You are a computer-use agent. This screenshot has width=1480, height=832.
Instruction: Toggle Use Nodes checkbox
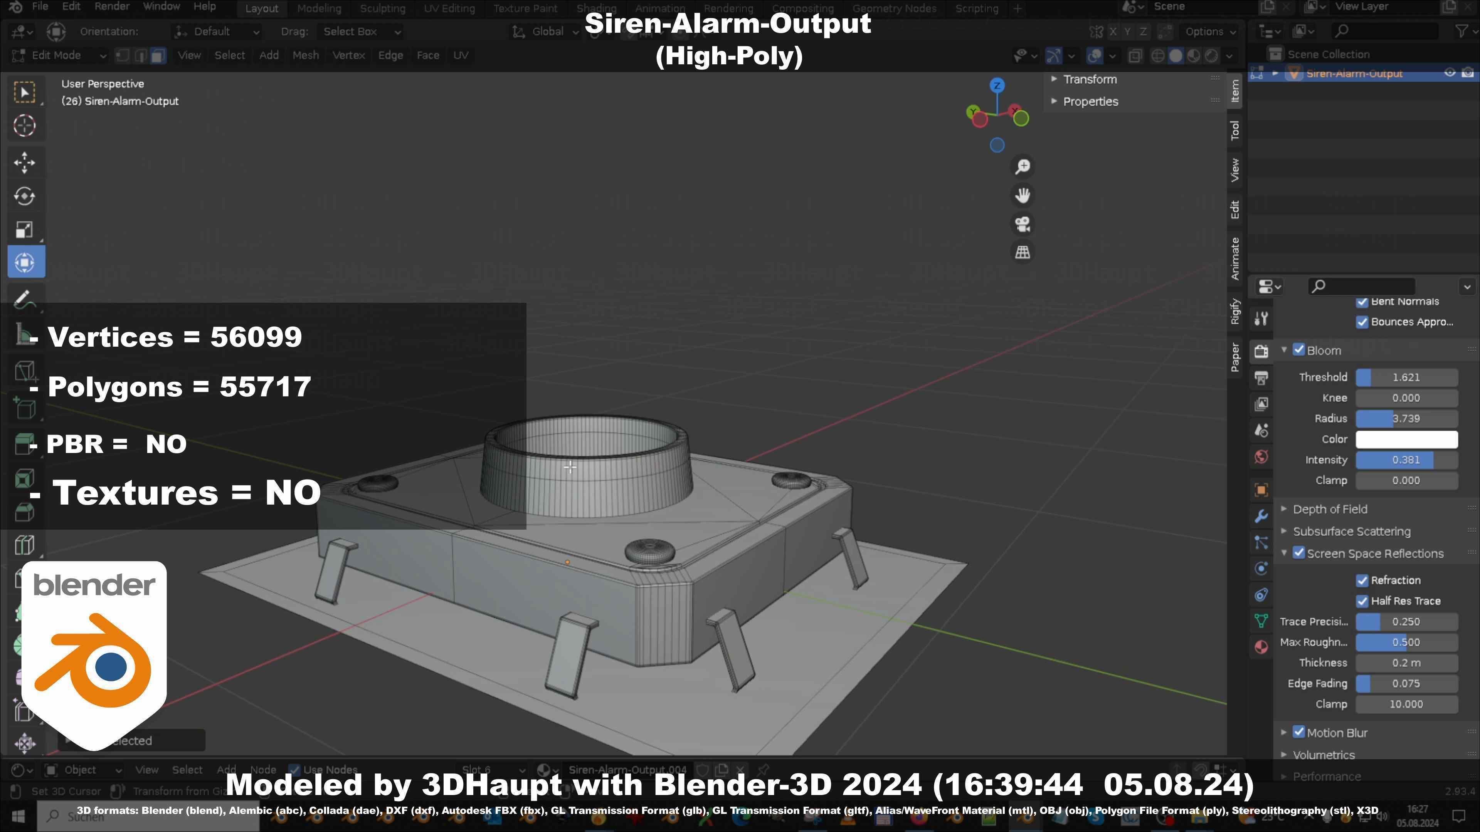coord(294,770)
